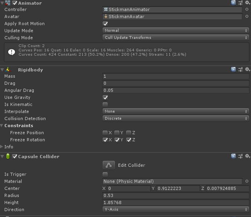Click the Center Z value field

pos(227,188)
